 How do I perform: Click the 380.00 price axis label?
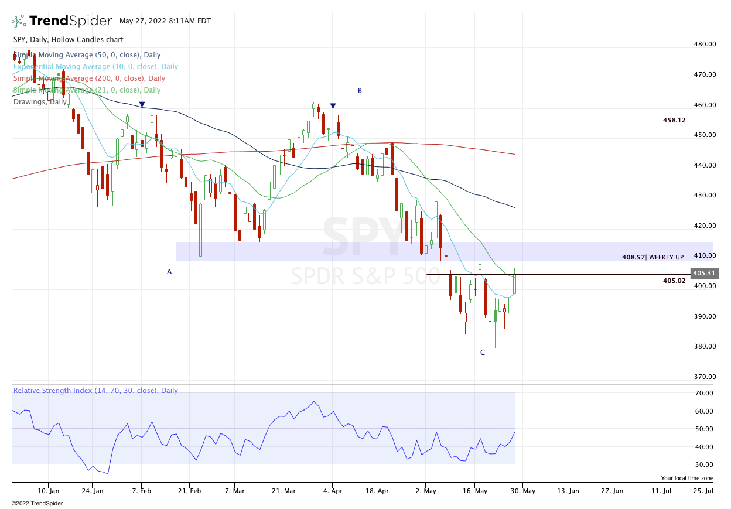click(705, 346)
